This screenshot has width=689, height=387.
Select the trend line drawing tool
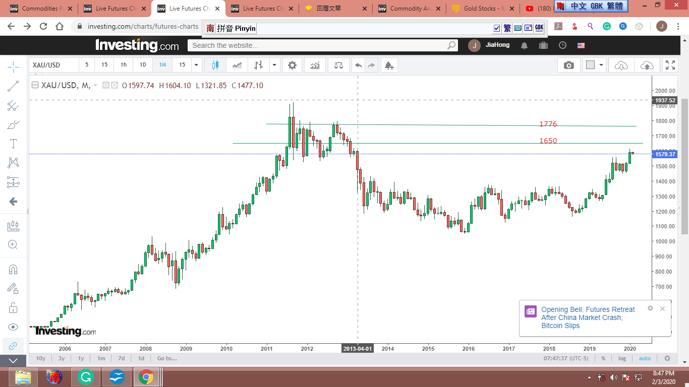14,86
